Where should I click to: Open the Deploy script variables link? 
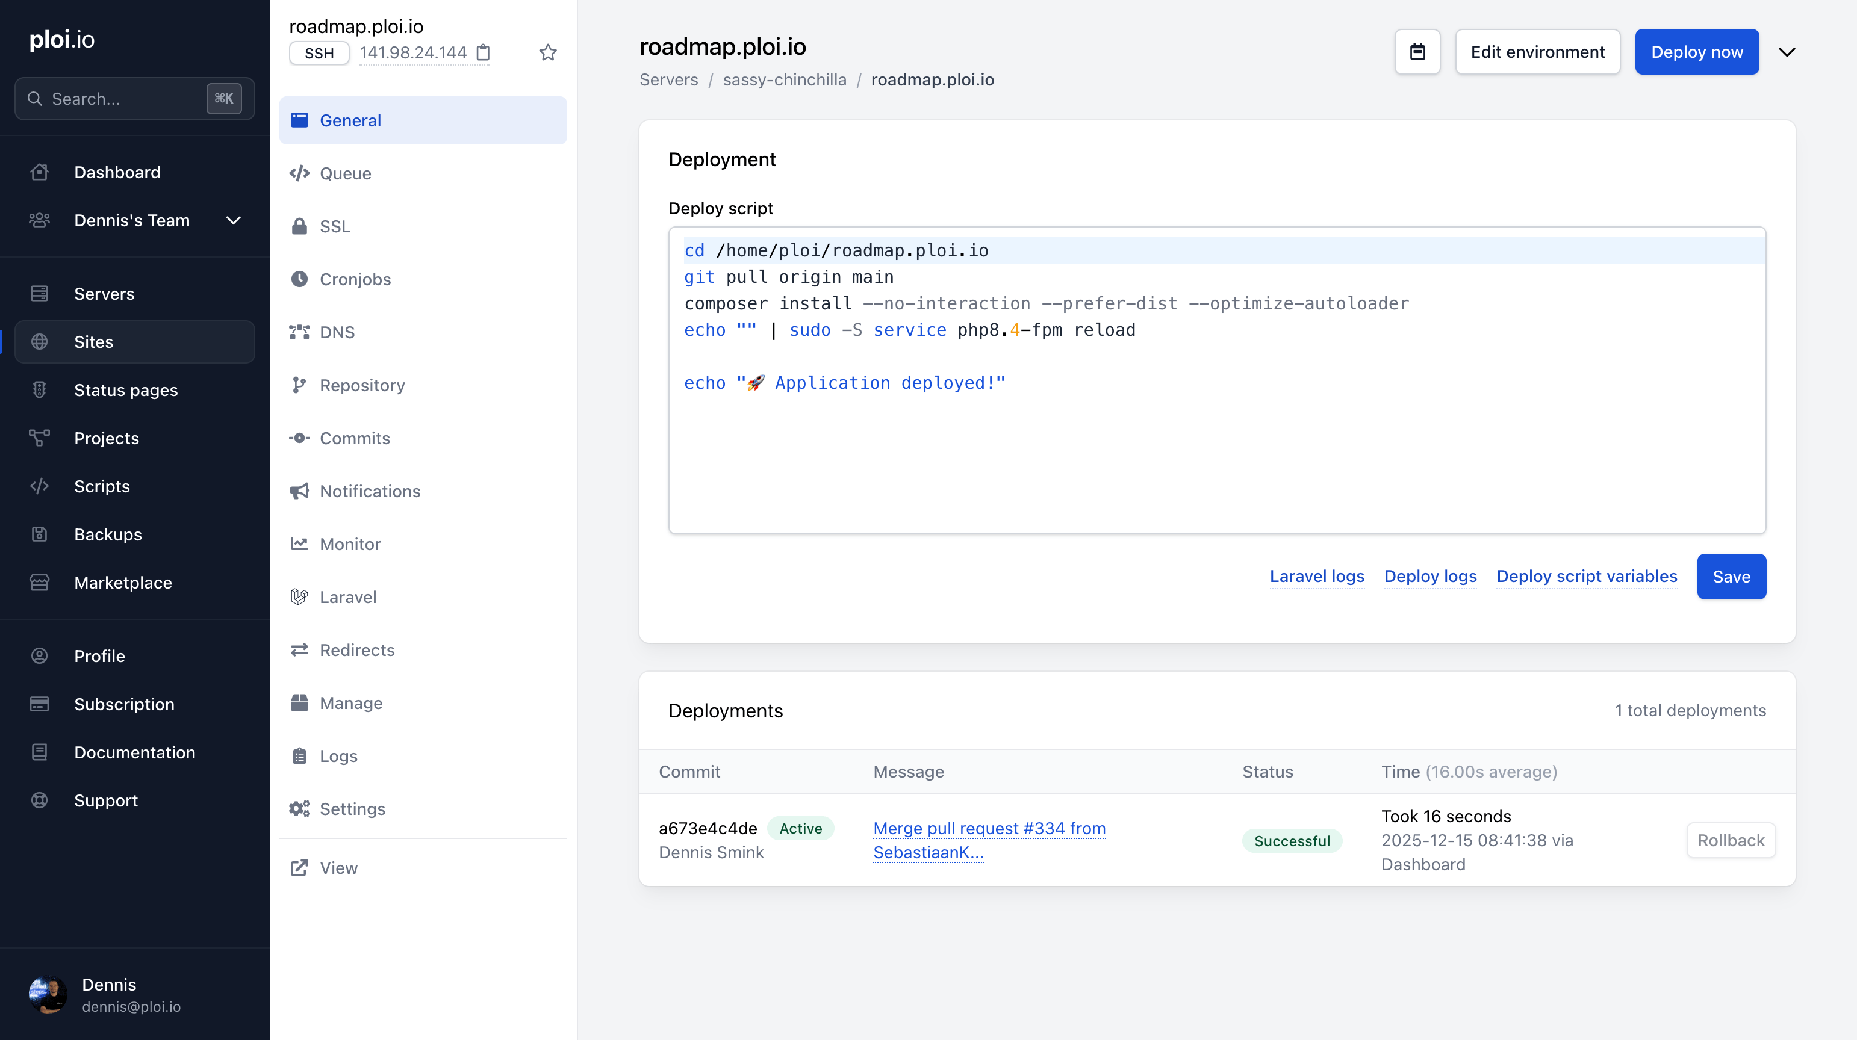(x=1586, y=577)
